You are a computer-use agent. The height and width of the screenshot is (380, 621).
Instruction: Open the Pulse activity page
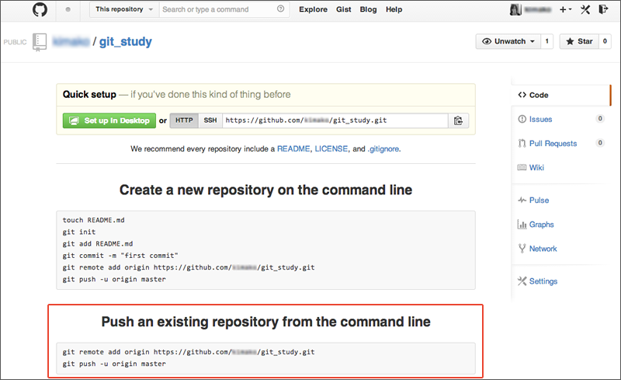[539, 200]
